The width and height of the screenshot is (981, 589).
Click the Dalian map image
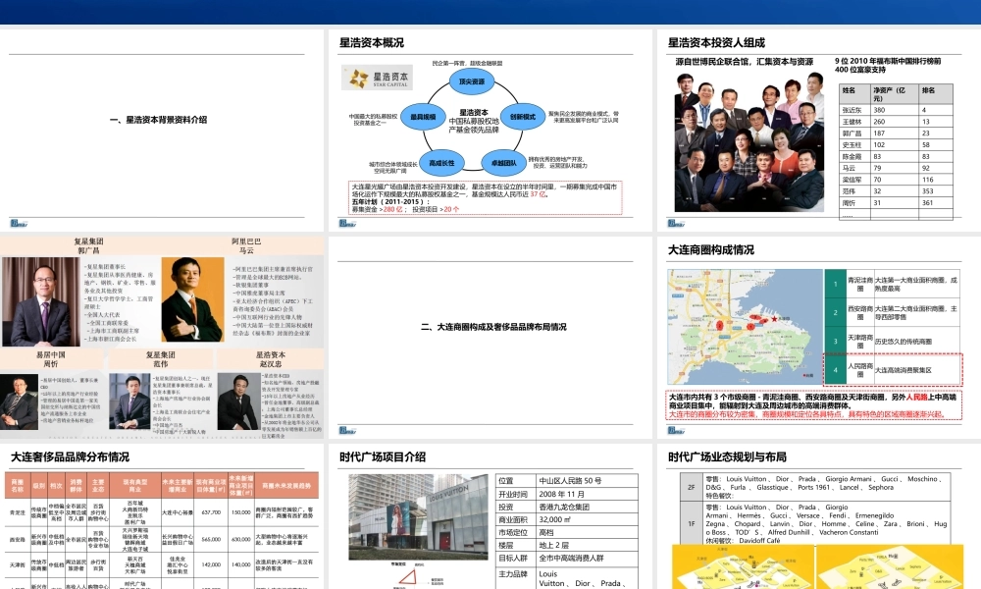(746, 327)
